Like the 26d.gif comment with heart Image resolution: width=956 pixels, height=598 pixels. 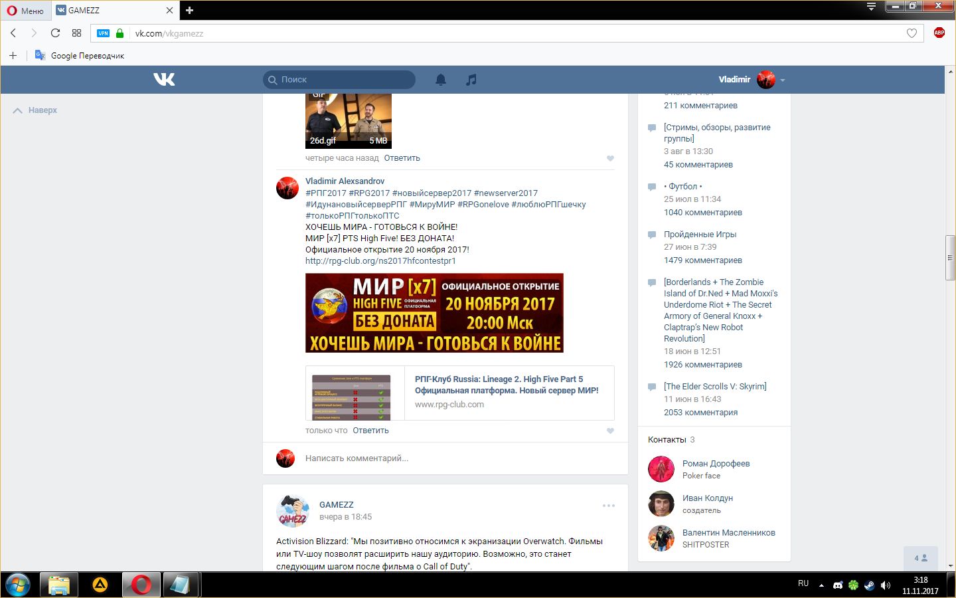[610, 158]
